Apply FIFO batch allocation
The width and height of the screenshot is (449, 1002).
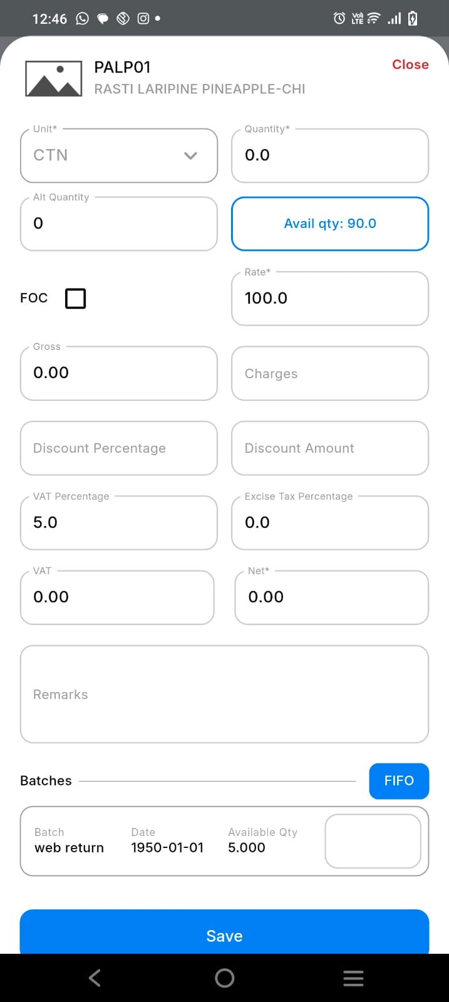[399, 781]
